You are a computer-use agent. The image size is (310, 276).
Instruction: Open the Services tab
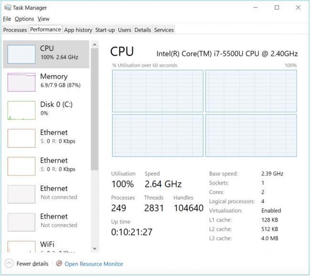164,30
